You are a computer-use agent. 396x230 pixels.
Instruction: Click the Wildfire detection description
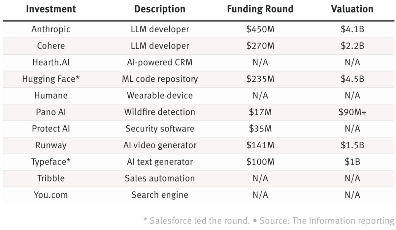(160, 112)
